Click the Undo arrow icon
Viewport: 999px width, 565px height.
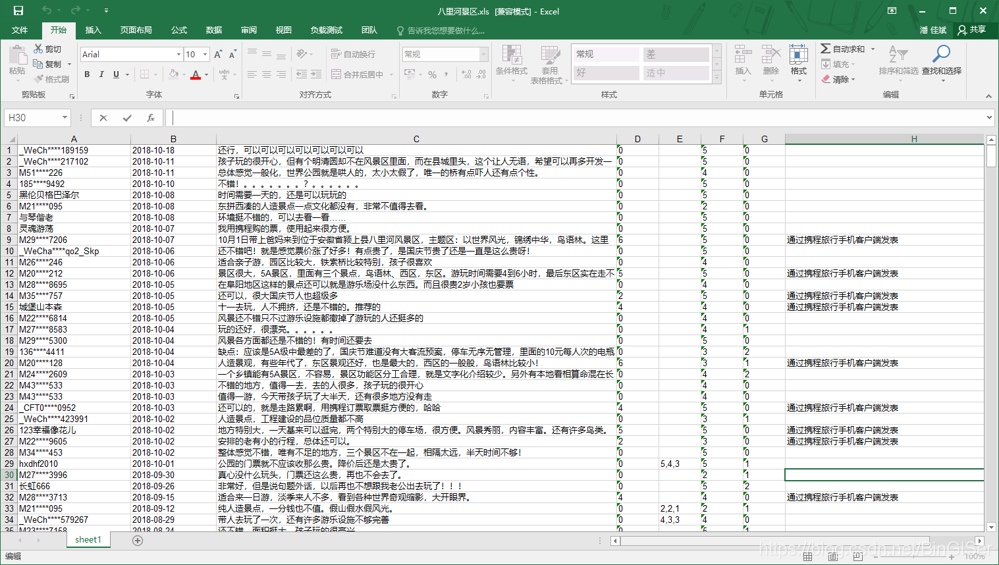[x=46, y=11]
